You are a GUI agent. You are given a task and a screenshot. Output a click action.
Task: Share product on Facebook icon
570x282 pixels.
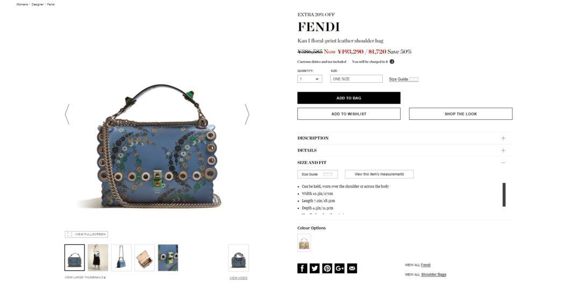pyautogui.click(x=302, y=268)
